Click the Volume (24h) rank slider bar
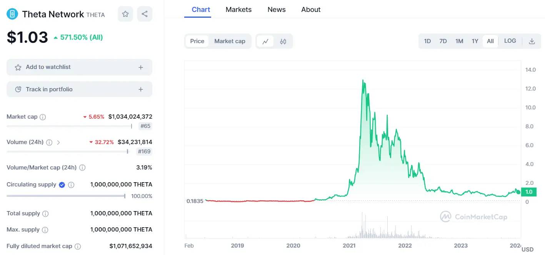The width and height of the screenshot is (545, 255). click(67, 151)
